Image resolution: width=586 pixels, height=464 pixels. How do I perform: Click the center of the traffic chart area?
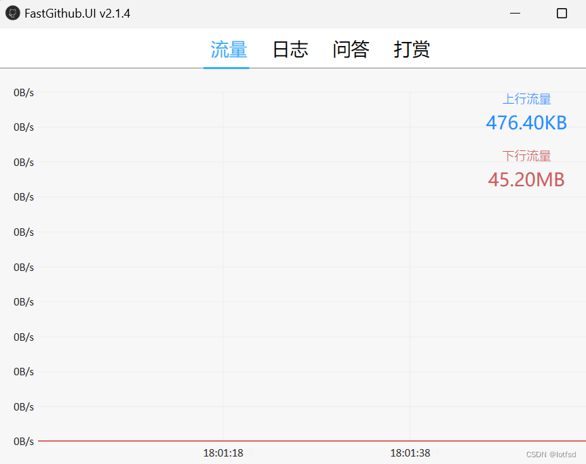point(292,264)
